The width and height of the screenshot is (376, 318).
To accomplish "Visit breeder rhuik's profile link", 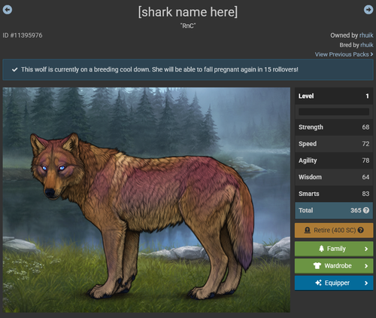I will [x=367, y=45].
